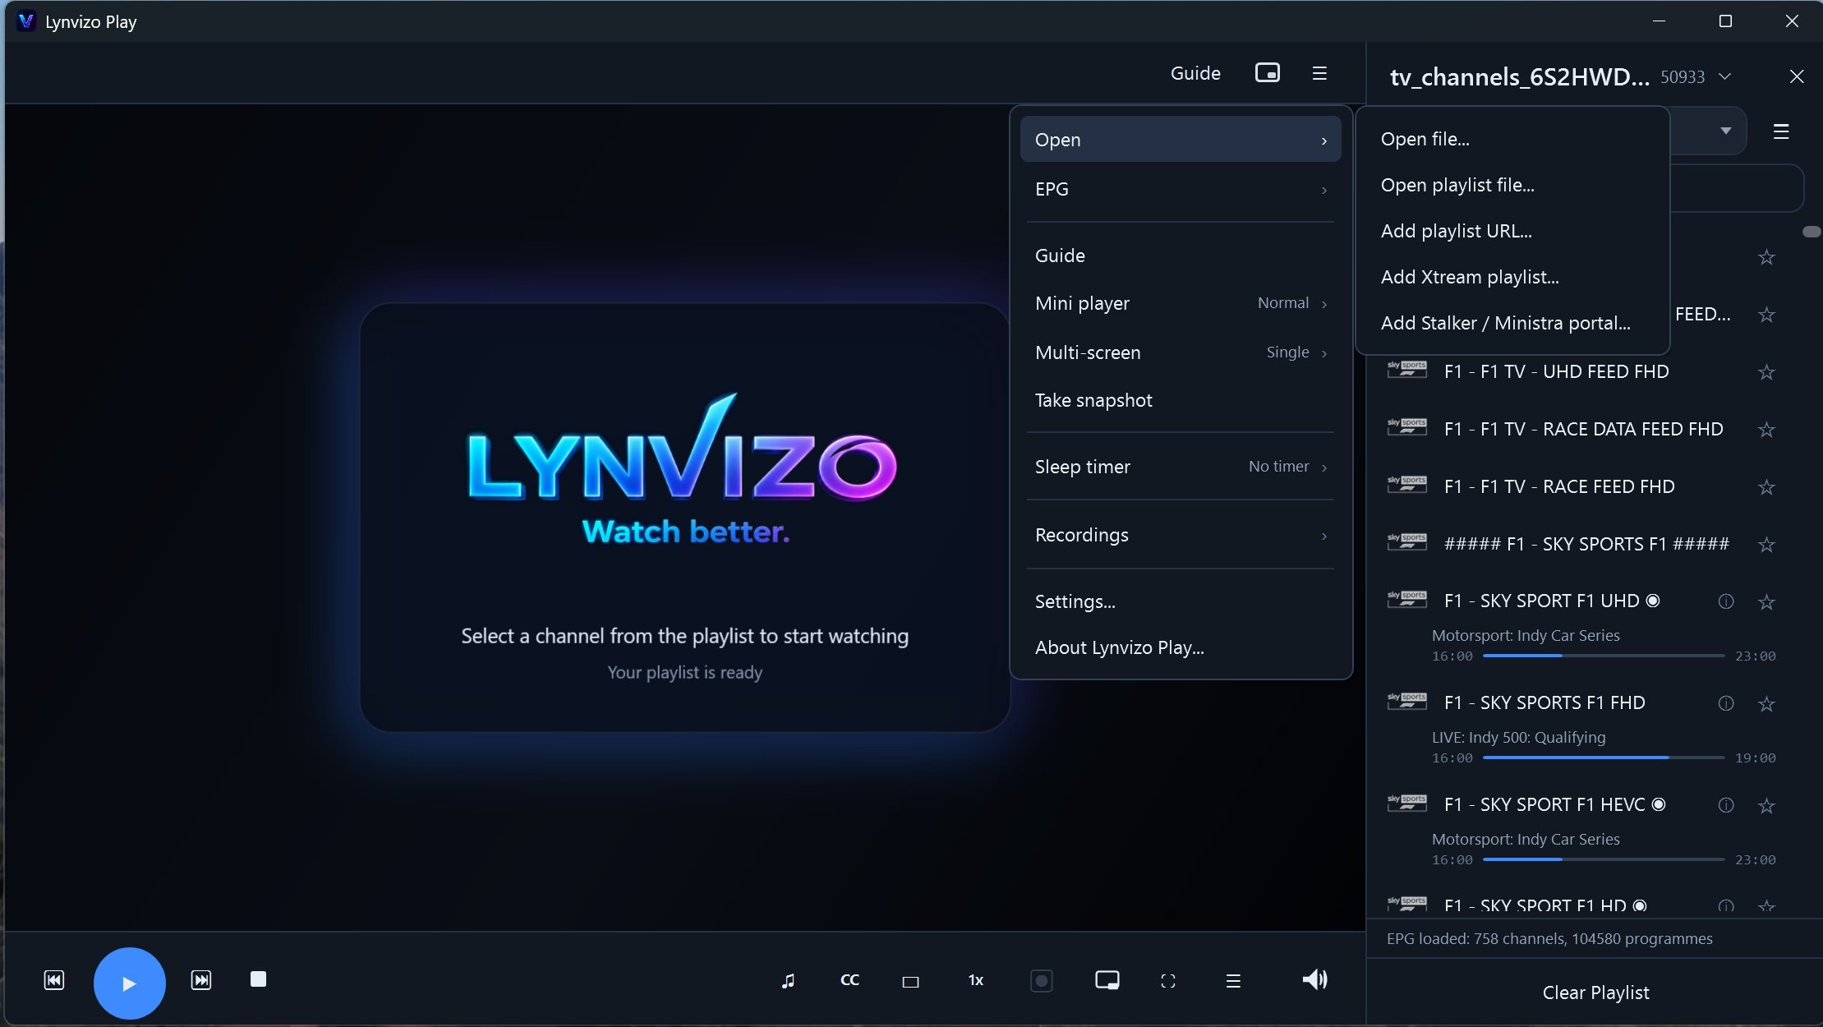Click the playlist search input field
The image size is (1823, 1027).
click(1737, 188)
